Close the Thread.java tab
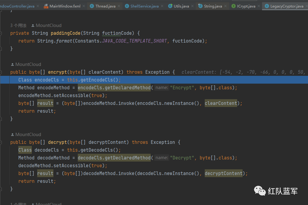This screenshot has width=308, height=205. (x=119, y=6)
